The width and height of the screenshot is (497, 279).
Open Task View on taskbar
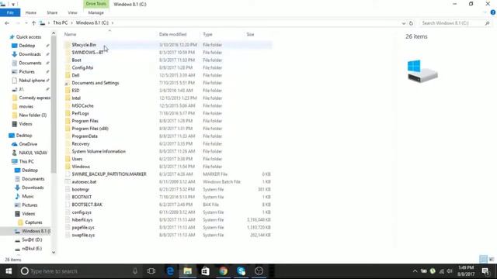pos(151,271)
